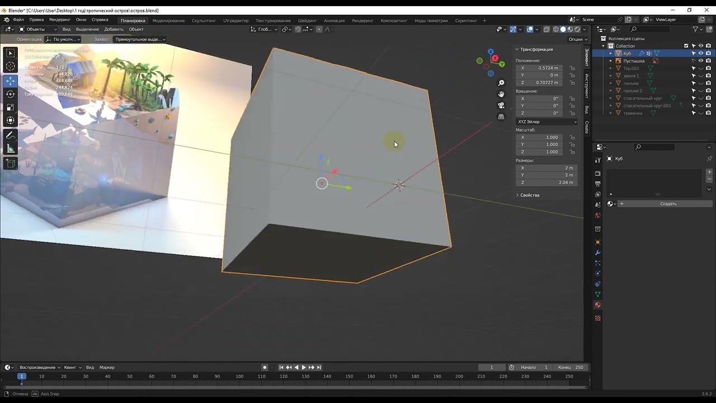Open the Захват selection mode dropdown

click(x=140, y=39)
